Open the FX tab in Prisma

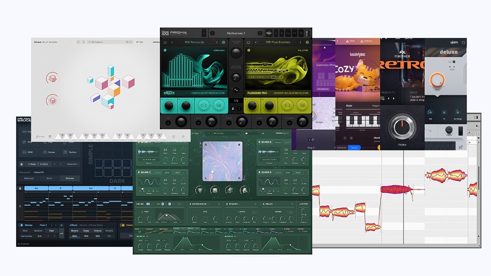(x=295, y=33)
